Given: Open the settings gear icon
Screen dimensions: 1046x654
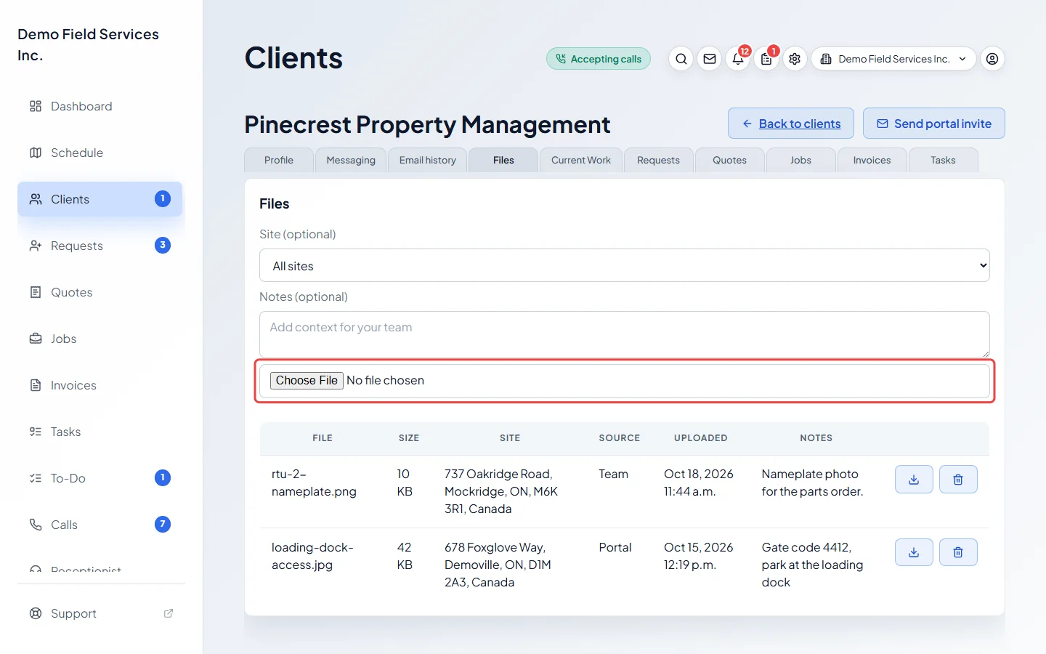Looking at the screenshot, I should [x=795, y=59].
